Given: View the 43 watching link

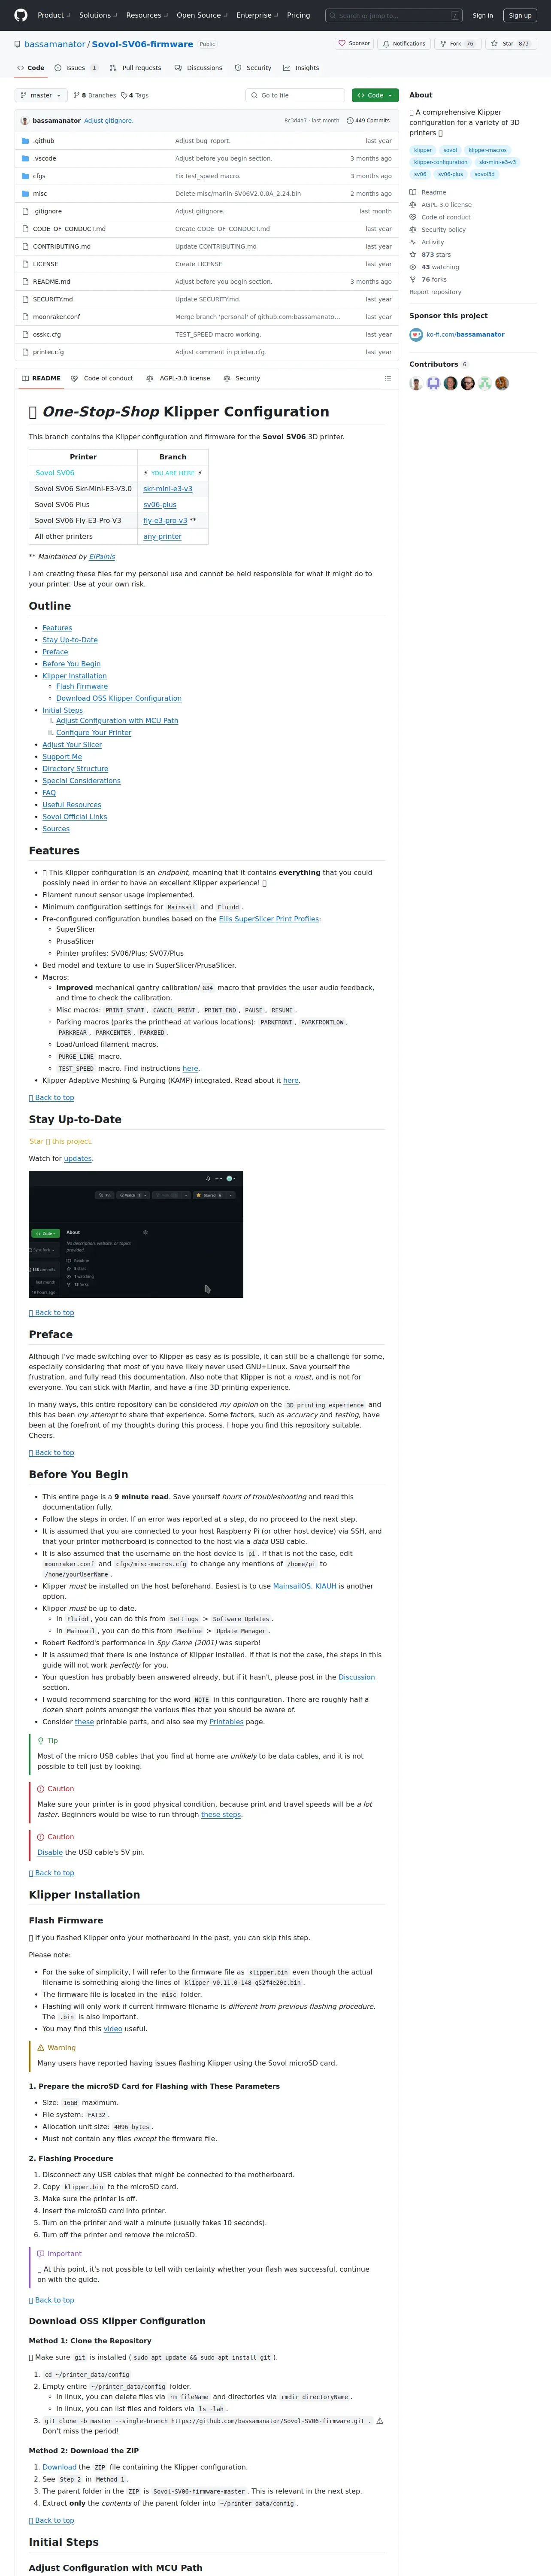Looking at the screenshot, I should pyautogui.click(x=434, y=267).
